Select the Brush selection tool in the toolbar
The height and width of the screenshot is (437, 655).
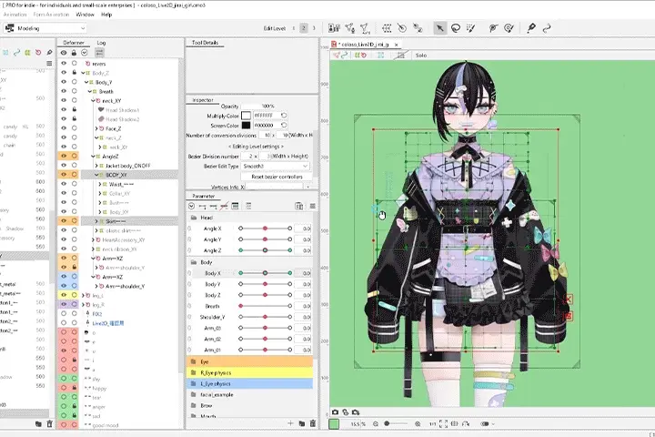(x=471, y=28)
